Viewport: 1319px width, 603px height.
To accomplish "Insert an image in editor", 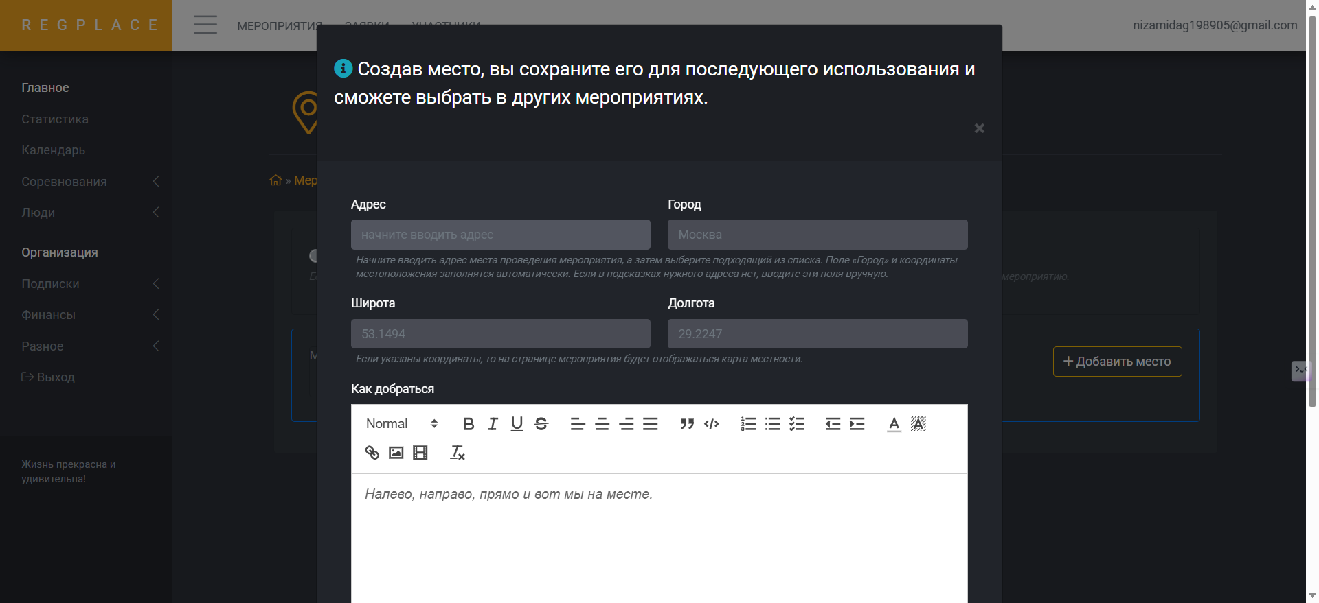I will coord(396,453).
